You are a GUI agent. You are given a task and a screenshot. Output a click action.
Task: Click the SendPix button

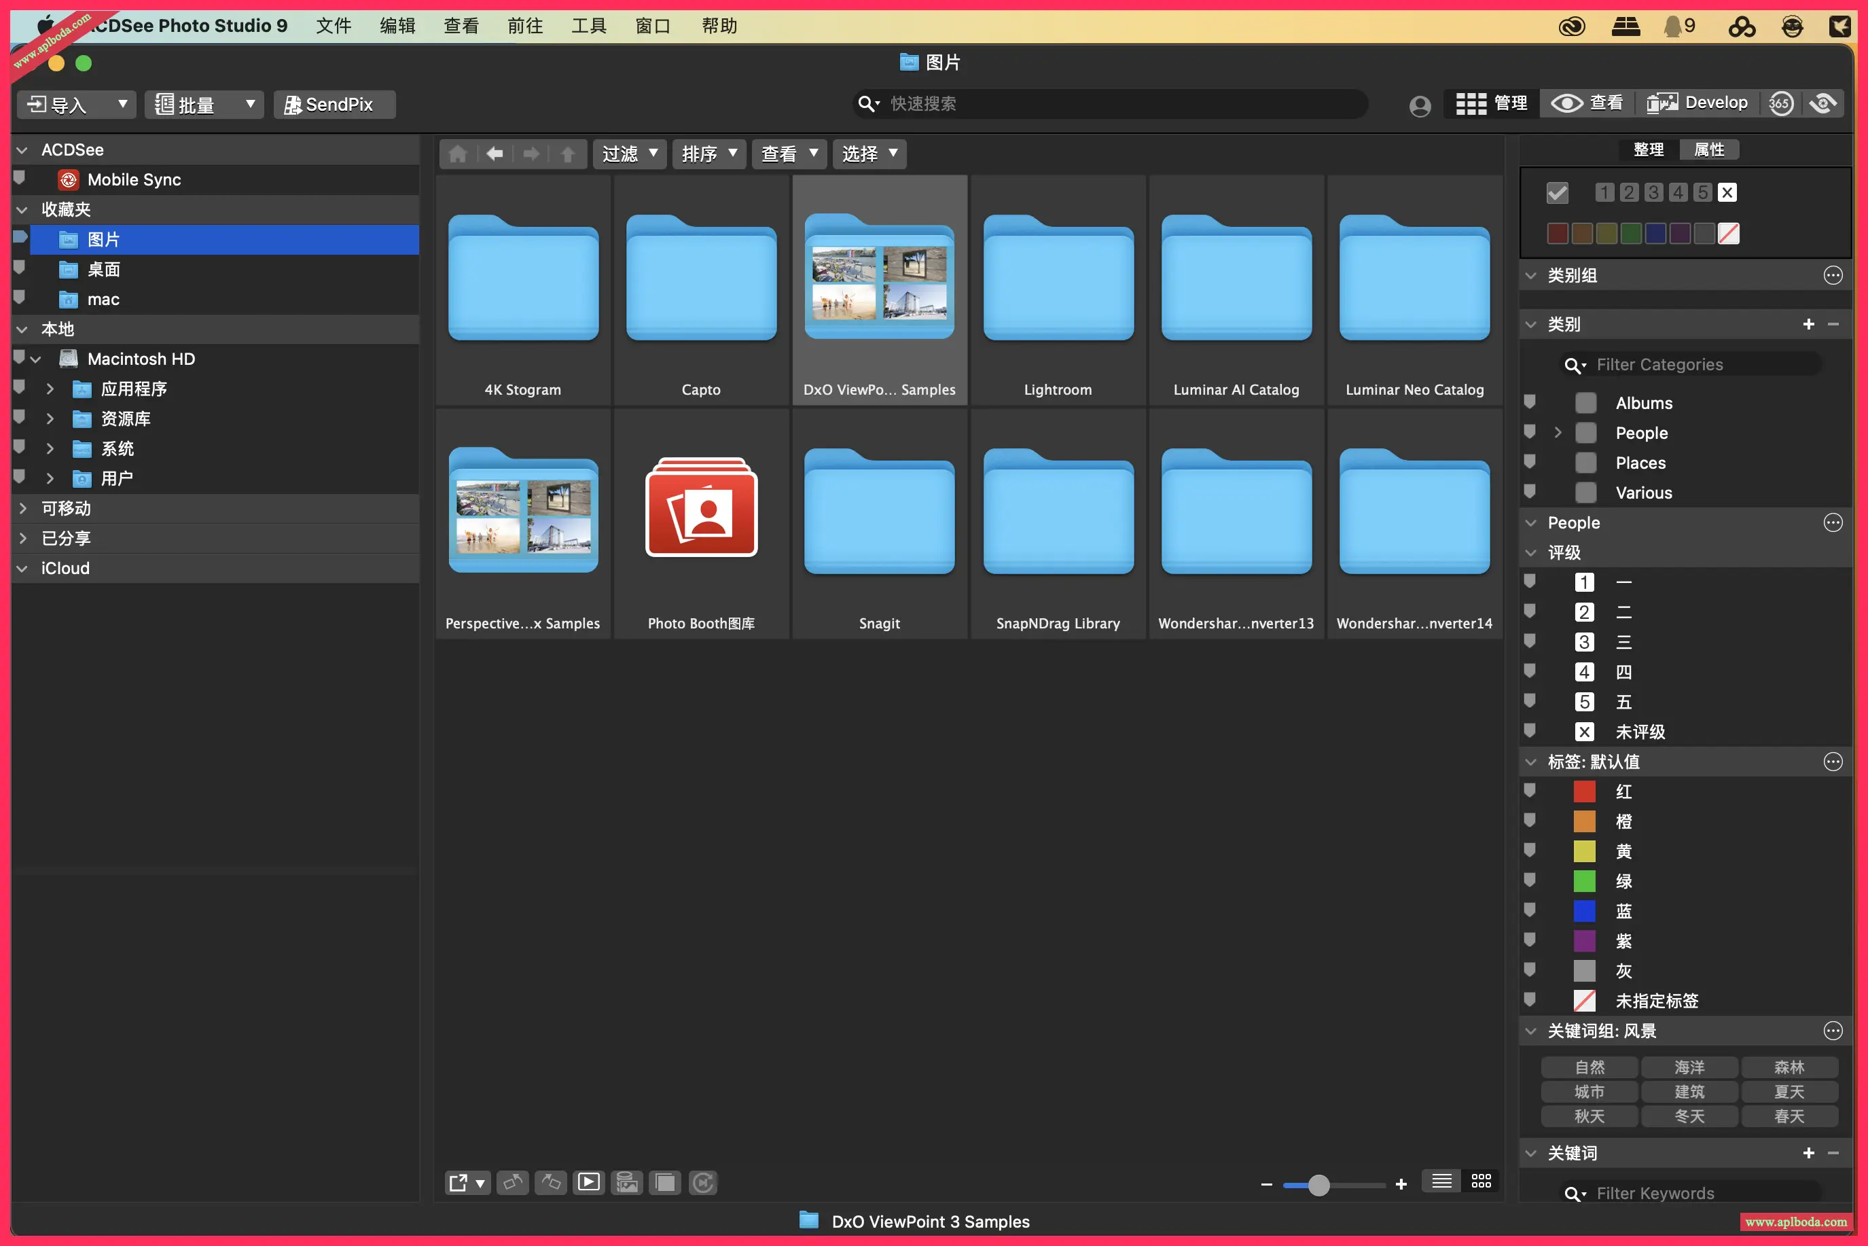point(334,104)
